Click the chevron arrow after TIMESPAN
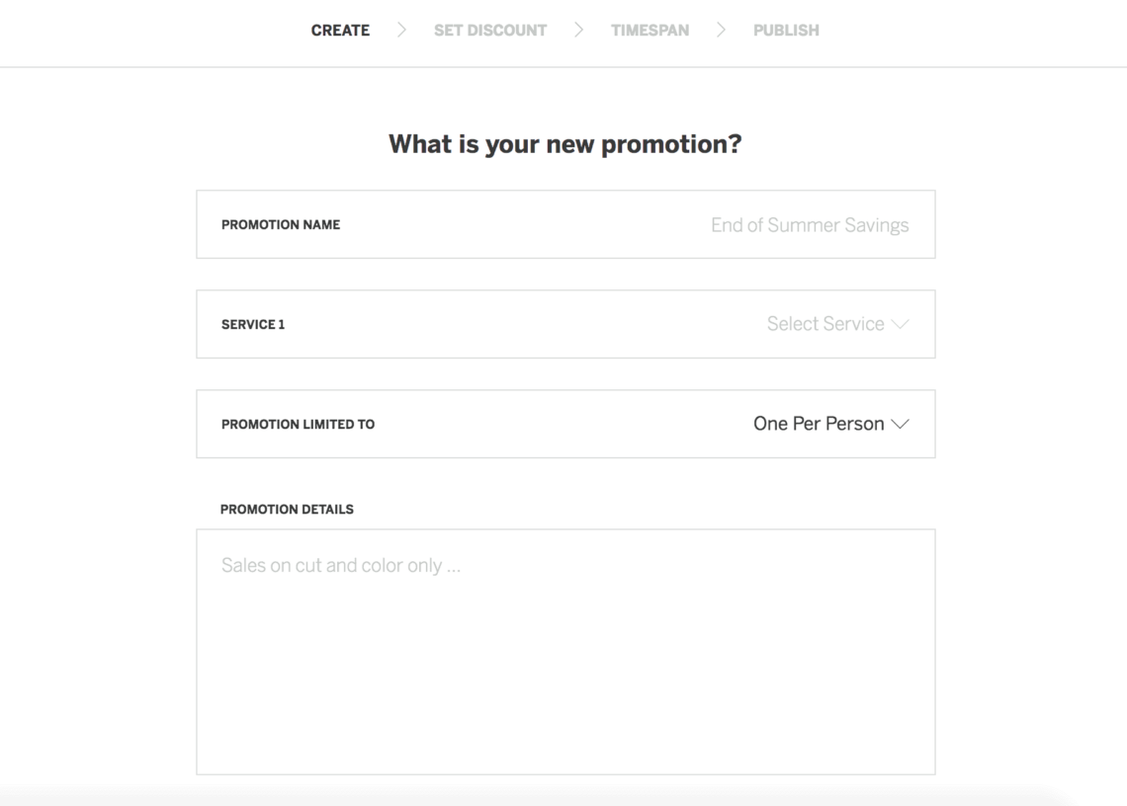The width and height of the screenshot is (1127, 806). tap(721, 30)
